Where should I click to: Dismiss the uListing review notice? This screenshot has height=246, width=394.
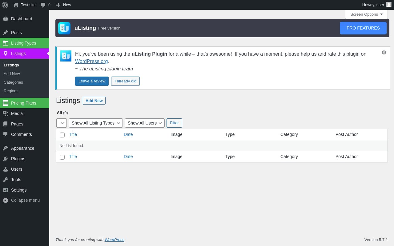pos(384,53)
